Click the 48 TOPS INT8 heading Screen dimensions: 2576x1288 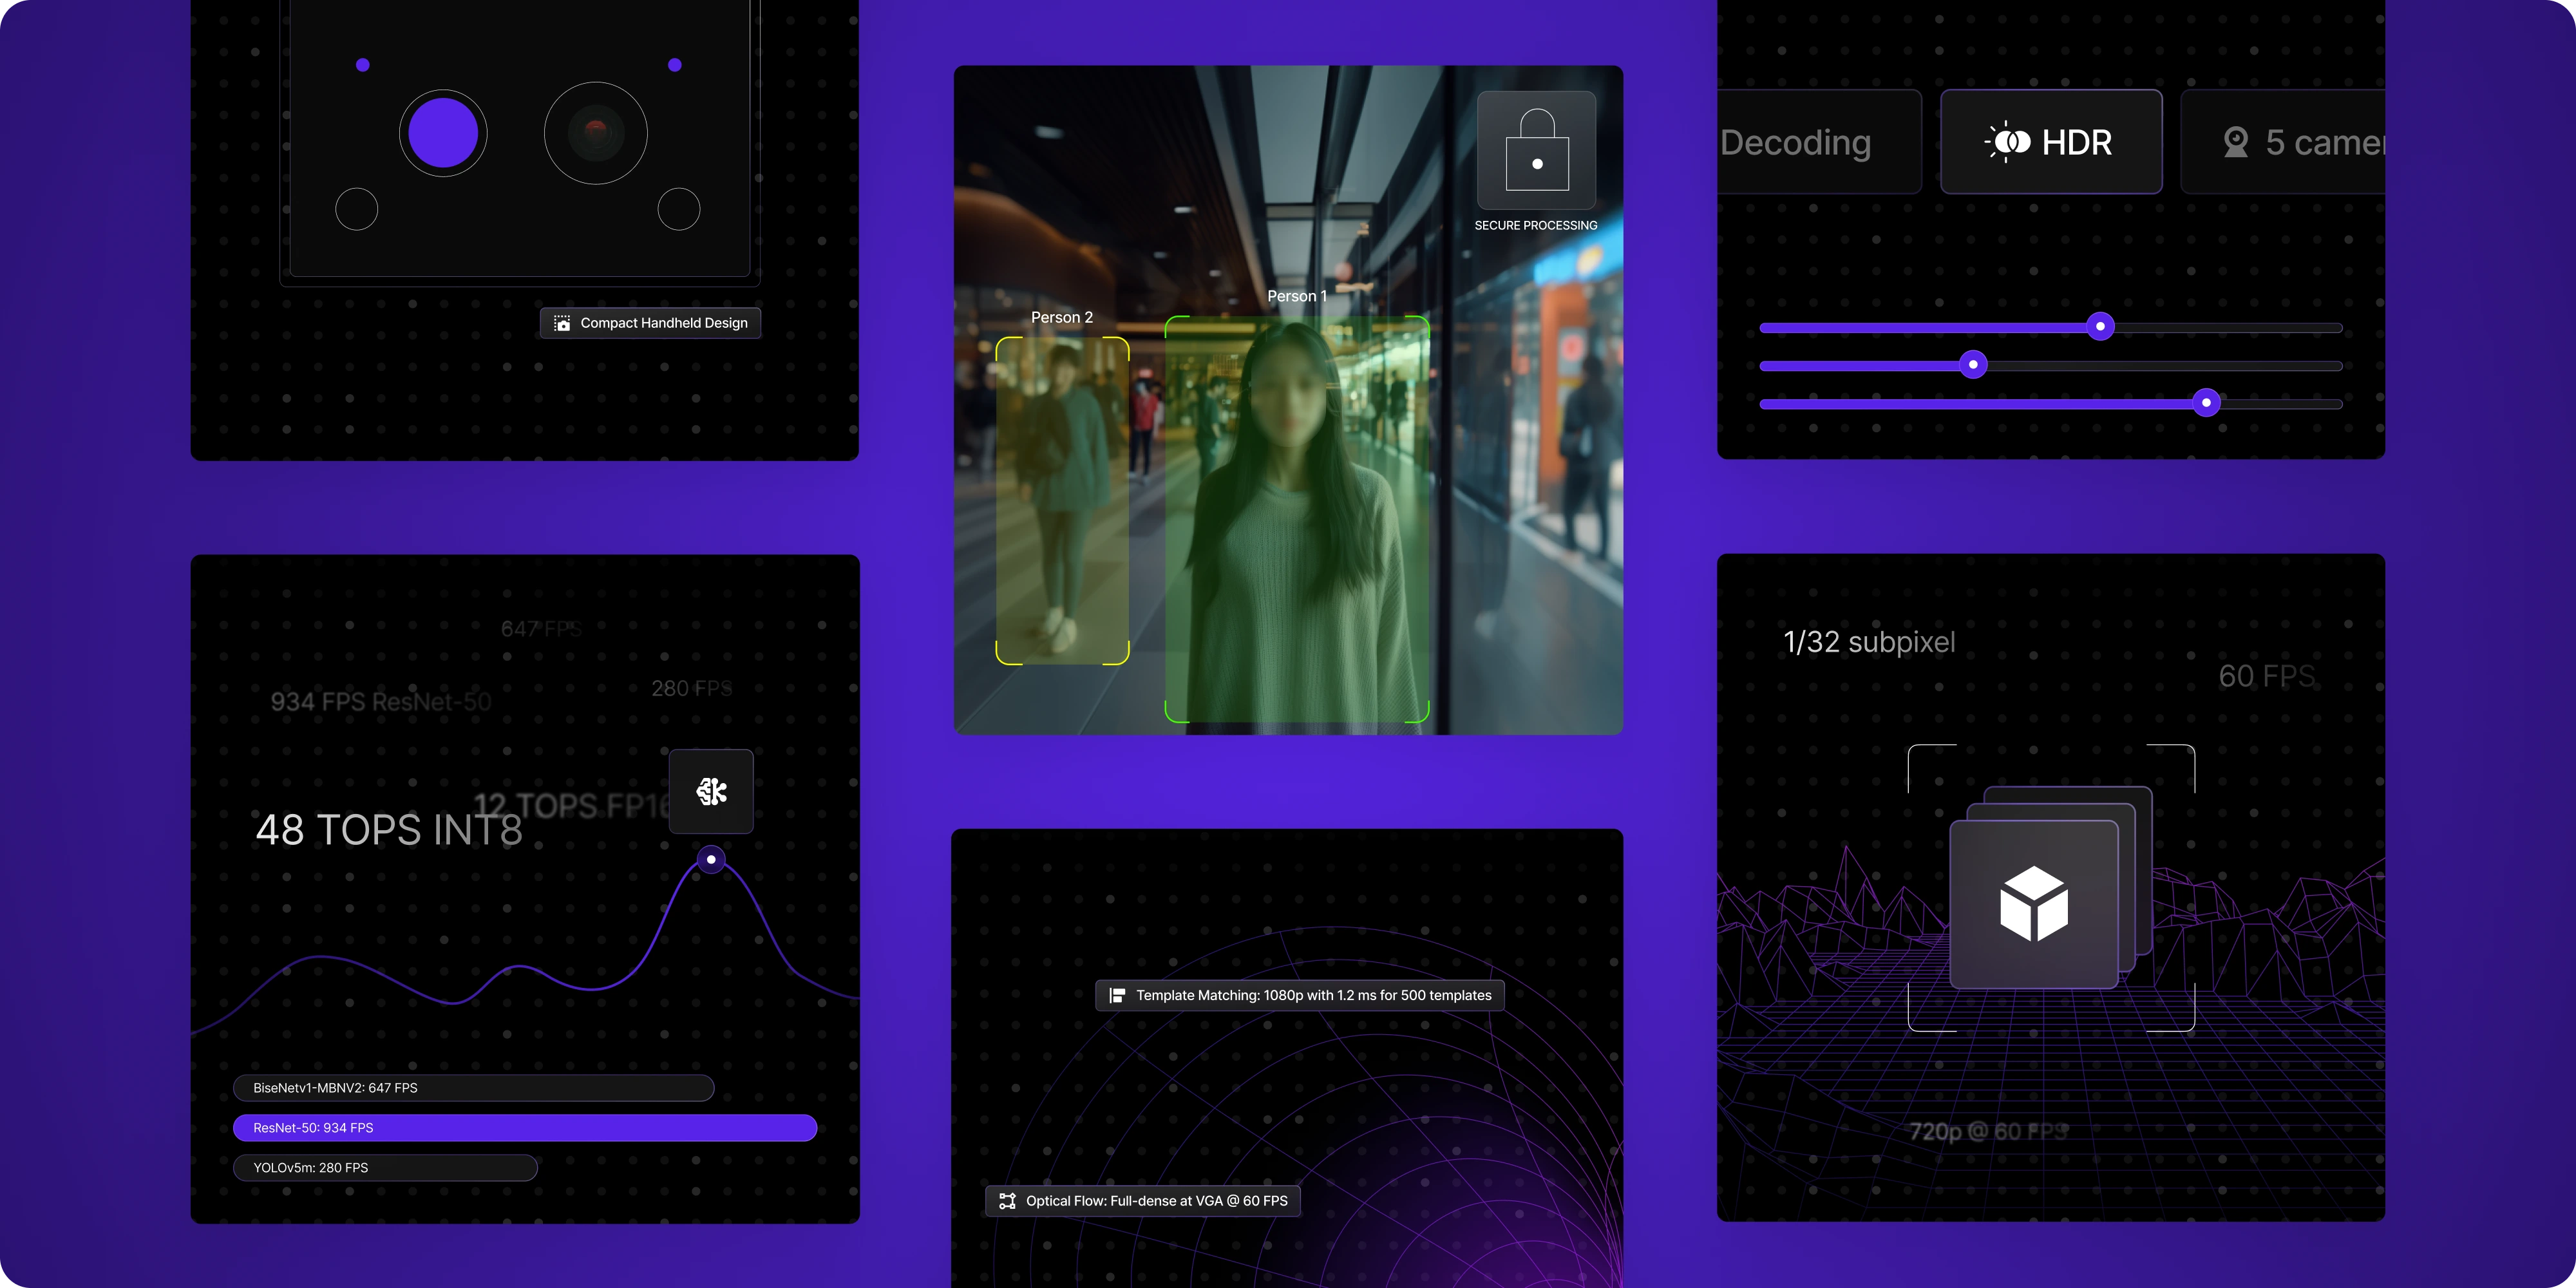(389, 830)
